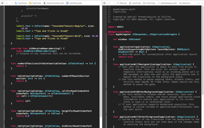Add another assistant editor pane
Image resolution: width=204 pixels, height=128 pixels.
[x=199, y=3]
